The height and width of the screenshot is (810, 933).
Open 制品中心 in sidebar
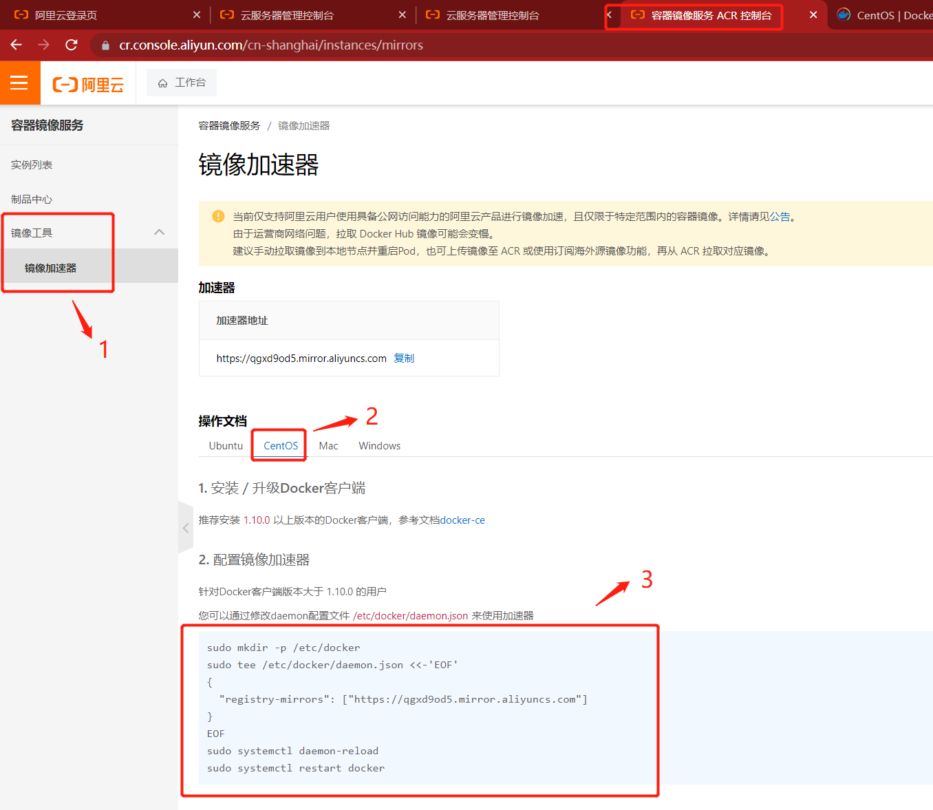(32, 199)
